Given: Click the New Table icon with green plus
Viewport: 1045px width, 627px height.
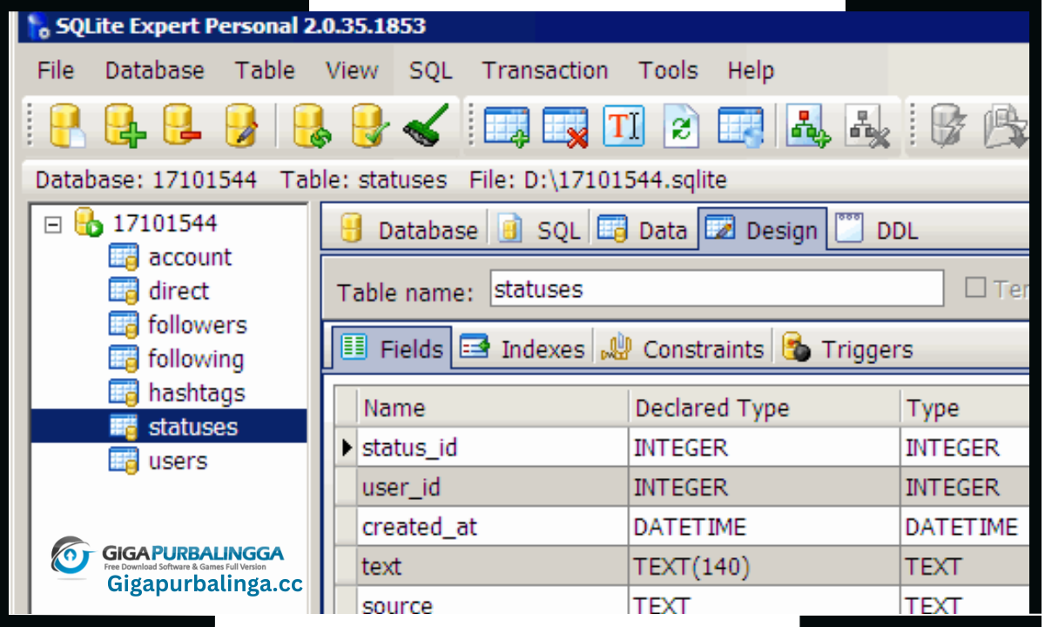Looking at the screenshot, I should (x=507, y=127).
